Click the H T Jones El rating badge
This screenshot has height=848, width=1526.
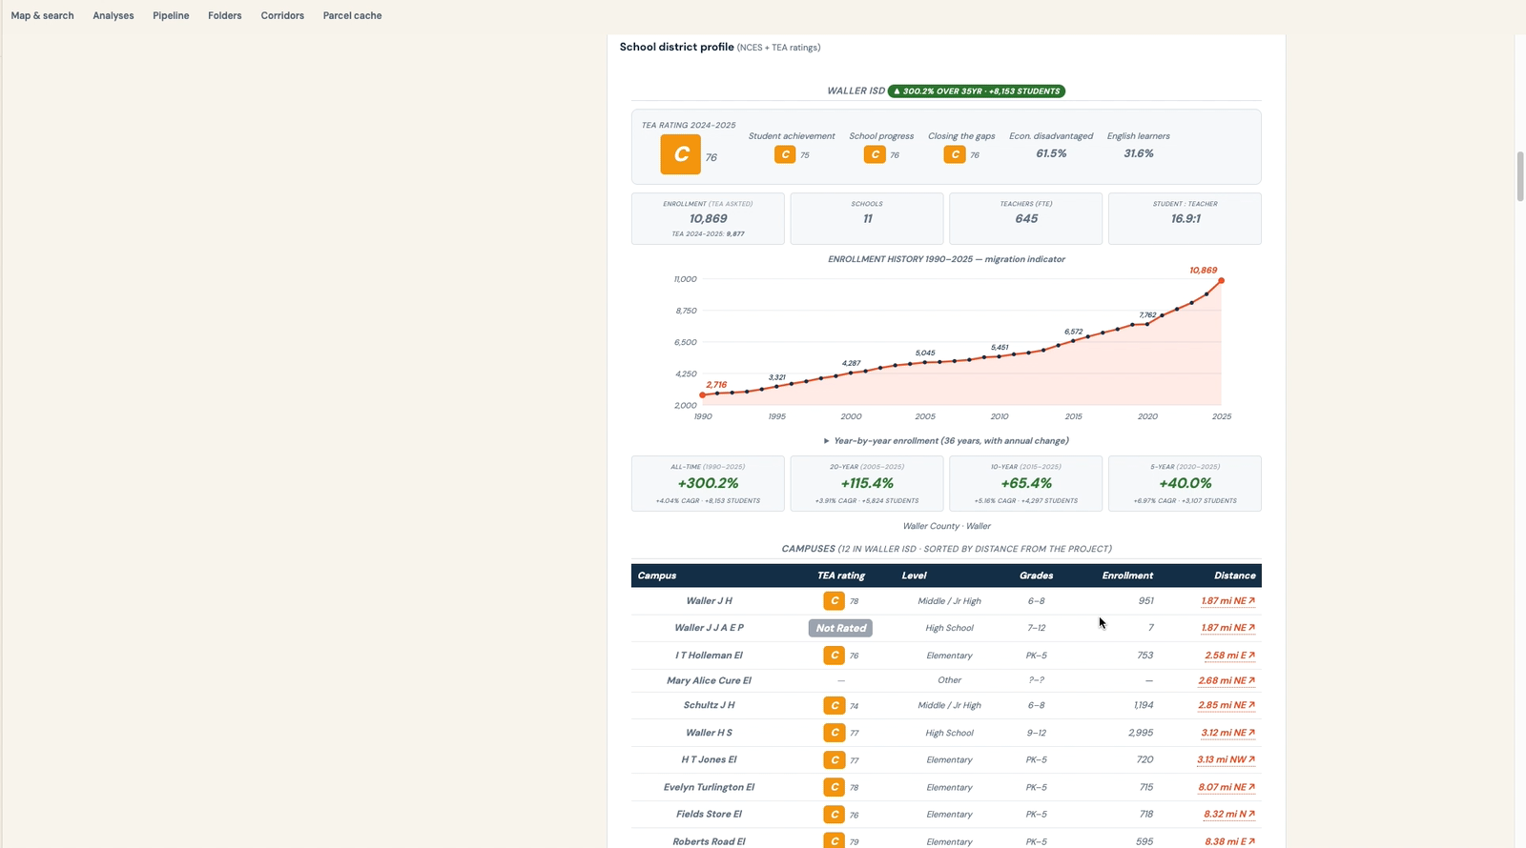tap(834, 759)
